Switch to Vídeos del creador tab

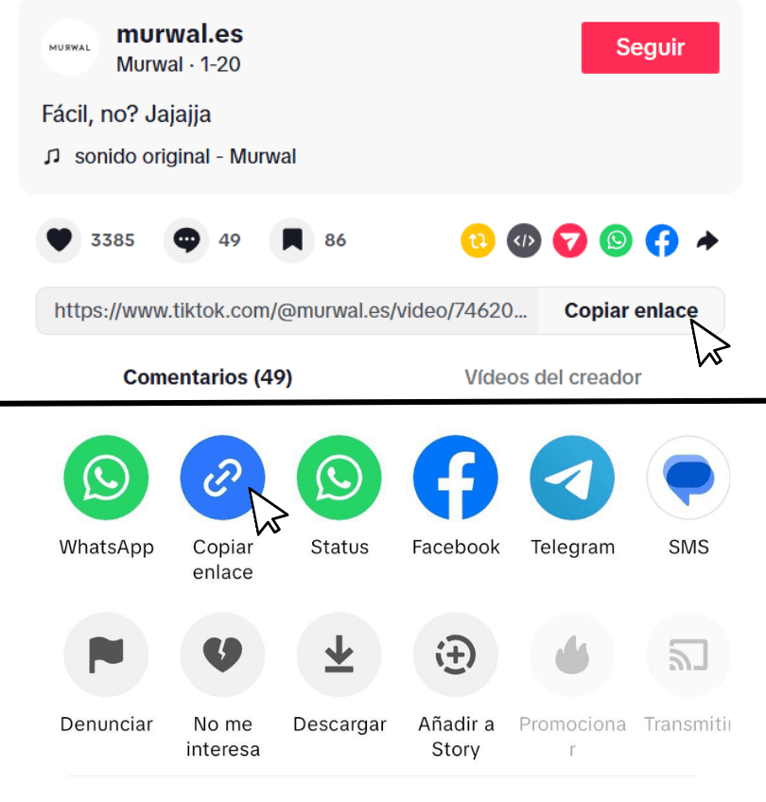pyautogui.click(x=552, y=377)
